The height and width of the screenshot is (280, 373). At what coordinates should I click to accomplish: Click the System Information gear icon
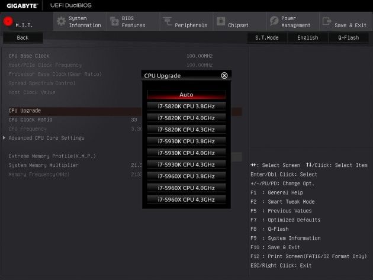coord(61,21)
